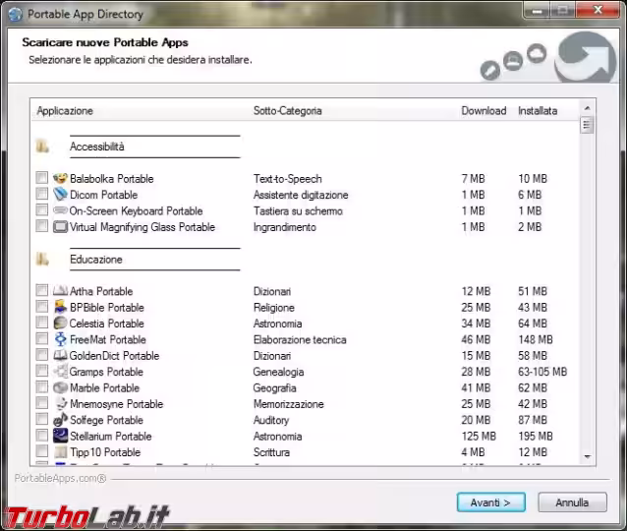
Task: Click the Stellarium Portable app icon
Action: [x=60, y=436]
